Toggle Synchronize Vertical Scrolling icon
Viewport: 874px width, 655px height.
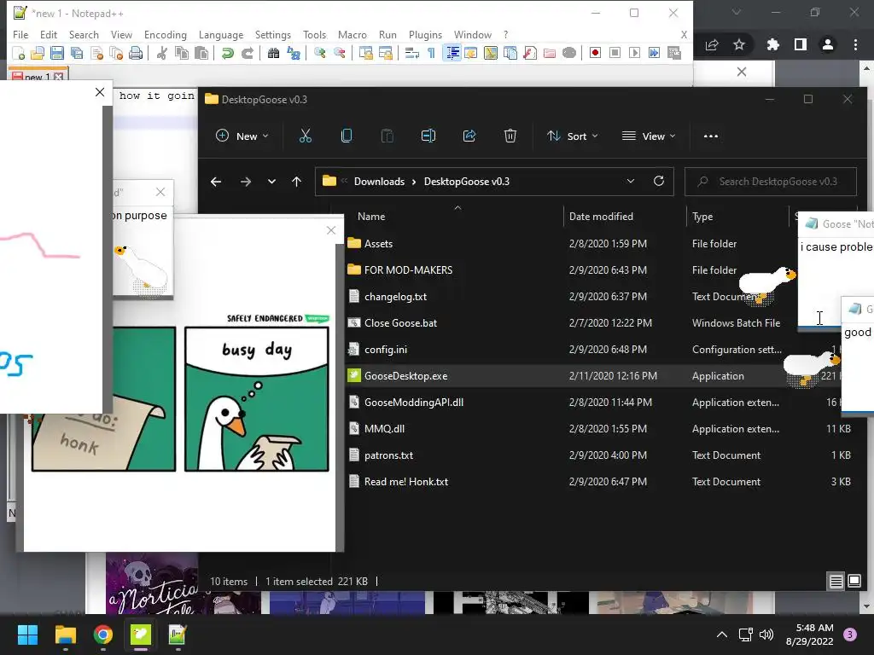tap(365, 53)
